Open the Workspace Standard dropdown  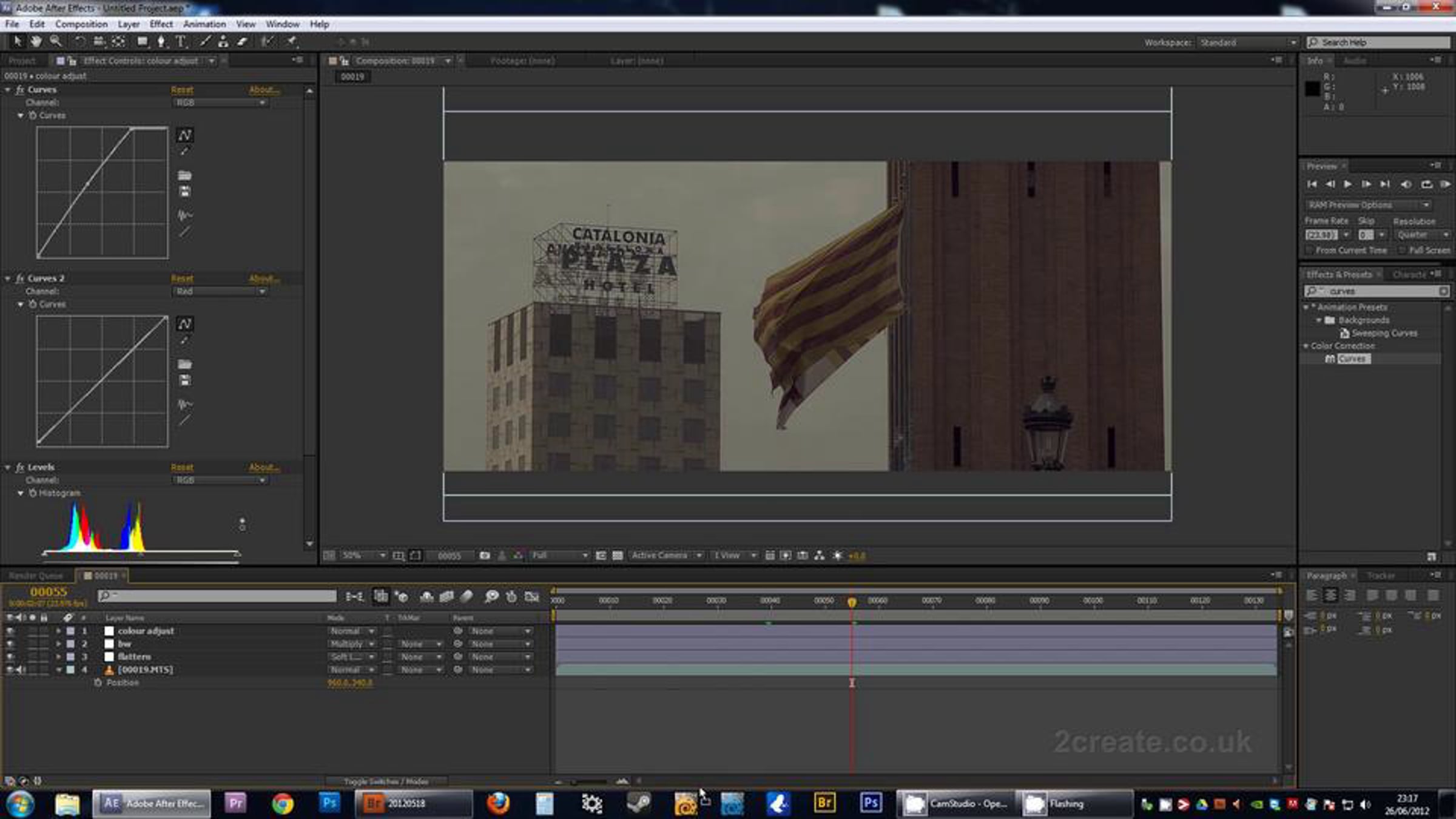1247,42
